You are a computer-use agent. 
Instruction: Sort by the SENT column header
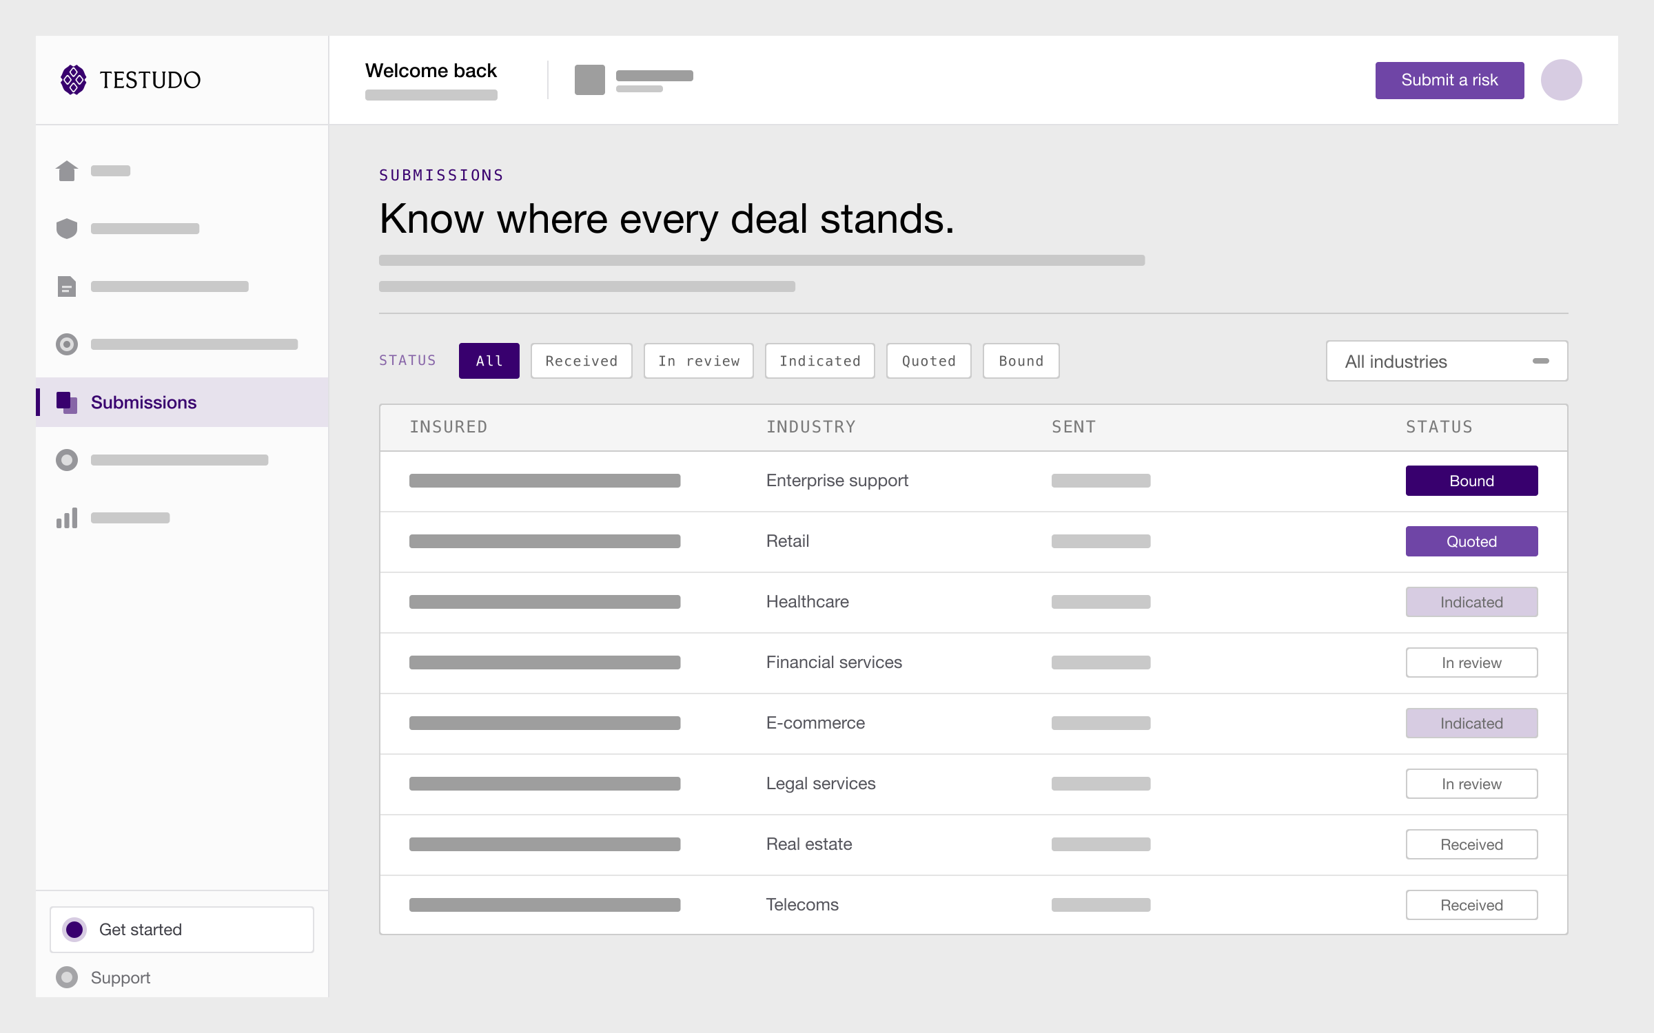tap(1074, 427)
